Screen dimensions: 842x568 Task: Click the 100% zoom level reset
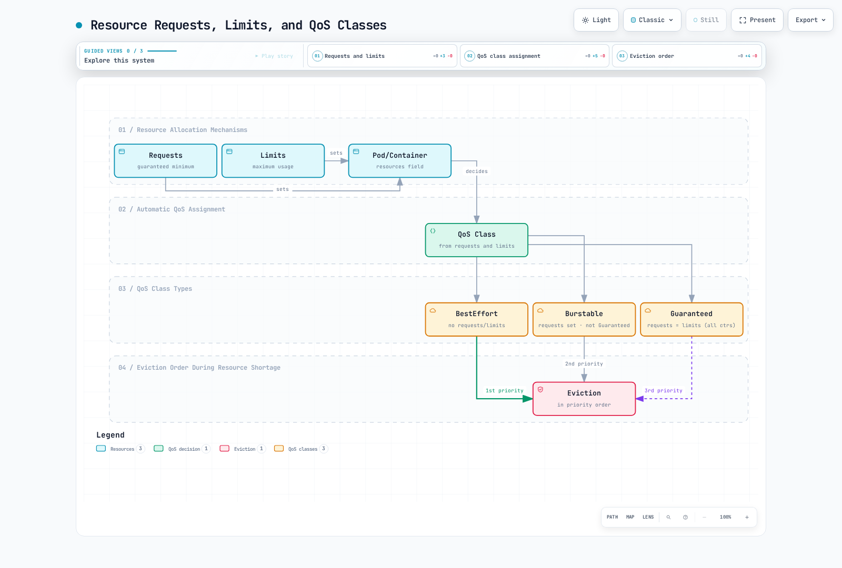pyautogui.click(x=726, y=517)
